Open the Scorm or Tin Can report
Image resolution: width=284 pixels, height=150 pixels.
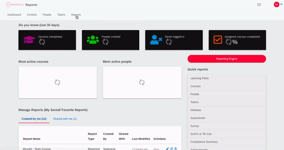pyautogui.click(x=227, y=134)
